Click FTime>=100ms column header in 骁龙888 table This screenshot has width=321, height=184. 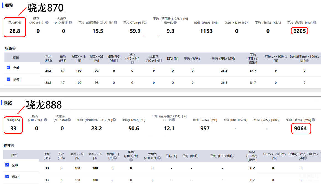tap(274, 156)
